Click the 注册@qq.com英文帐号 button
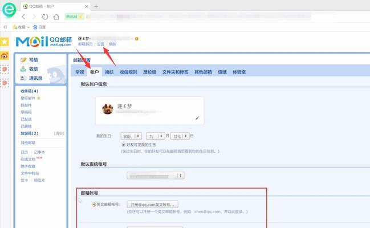Viewport: 370px width, 228px height. (152, 205)
